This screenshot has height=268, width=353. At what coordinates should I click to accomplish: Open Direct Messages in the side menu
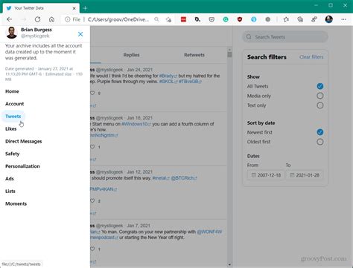[x=24, y=141]
